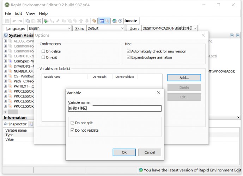Click the System Variables panel icon
The width and height of the screenshot is (243, 176).
click(6, 35)
